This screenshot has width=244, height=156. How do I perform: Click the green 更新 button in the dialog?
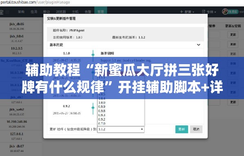[x=182, y=129]
